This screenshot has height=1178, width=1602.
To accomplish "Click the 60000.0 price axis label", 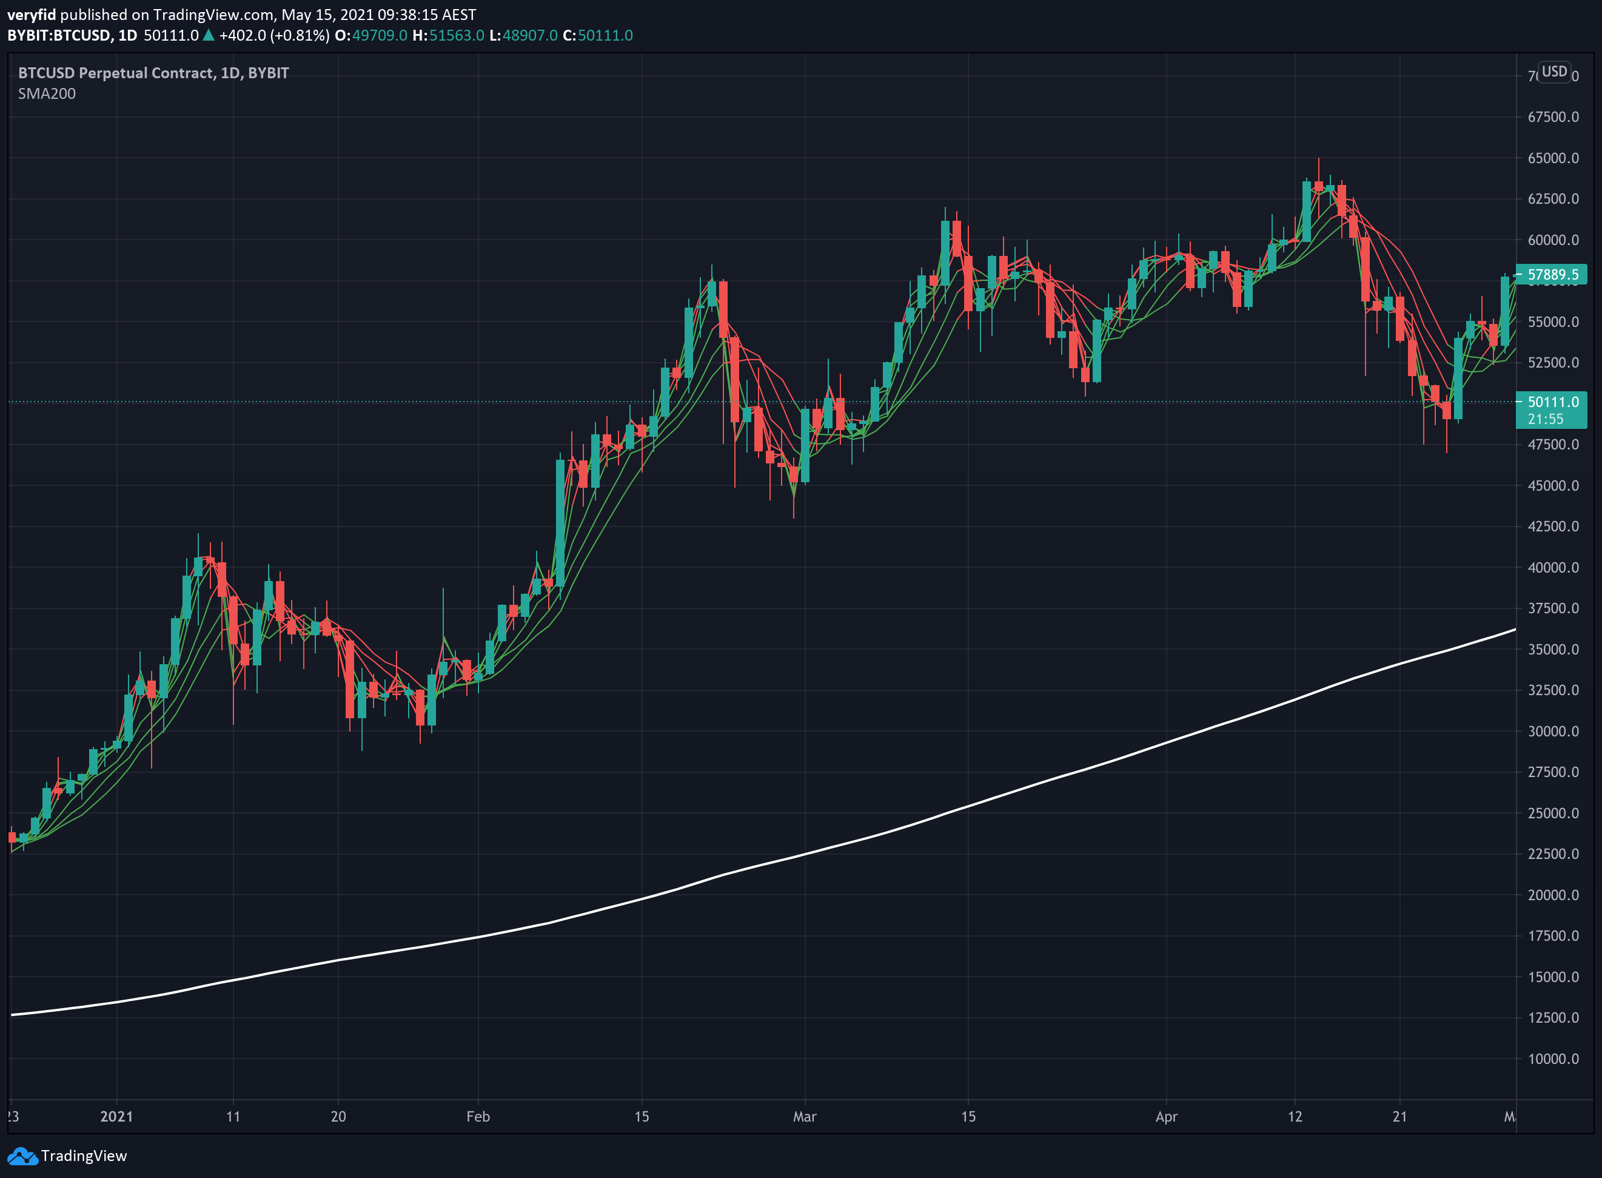I will point(1553,240).
